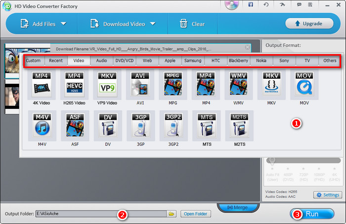Click the Add Files button
Screen dimensions: 346x224
pos(38,24)
